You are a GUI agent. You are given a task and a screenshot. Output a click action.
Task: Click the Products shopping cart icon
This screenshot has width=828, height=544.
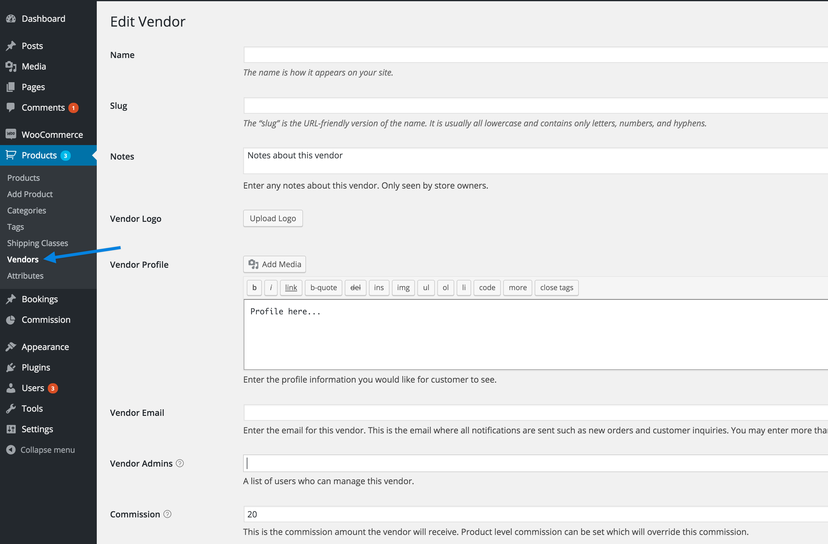click(11, 155)
